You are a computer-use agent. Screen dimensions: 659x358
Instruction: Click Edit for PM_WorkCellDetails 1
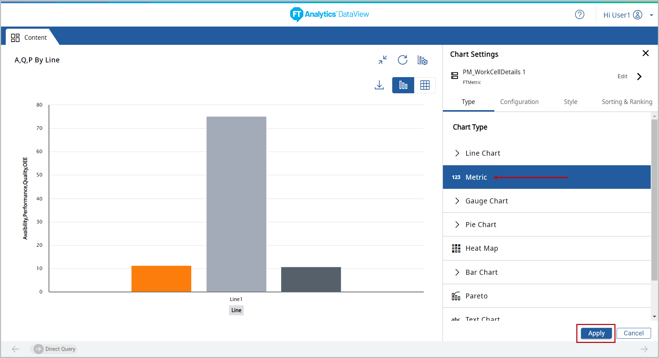[622, 76]
